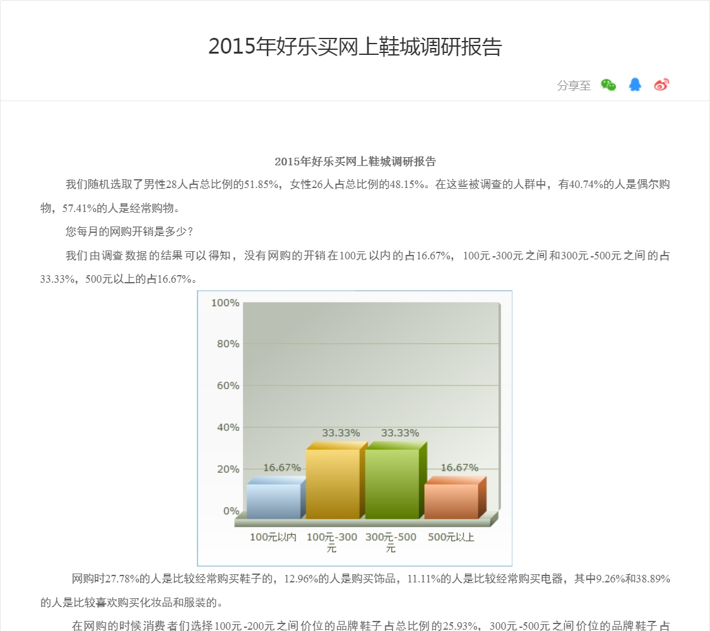
Task: Click the 16.67% label above orange bar
Action: [x=459, y=468]
